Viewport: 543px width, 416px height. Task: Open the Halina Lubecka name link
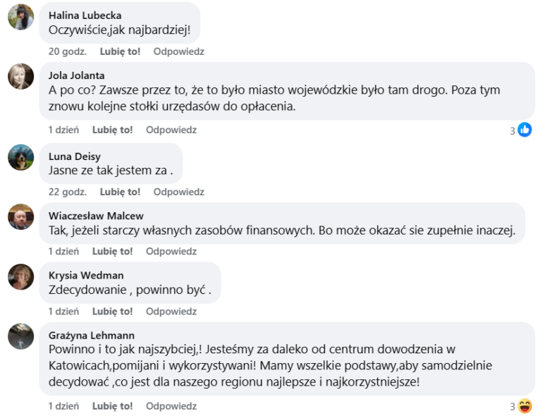tap(85, 16)
